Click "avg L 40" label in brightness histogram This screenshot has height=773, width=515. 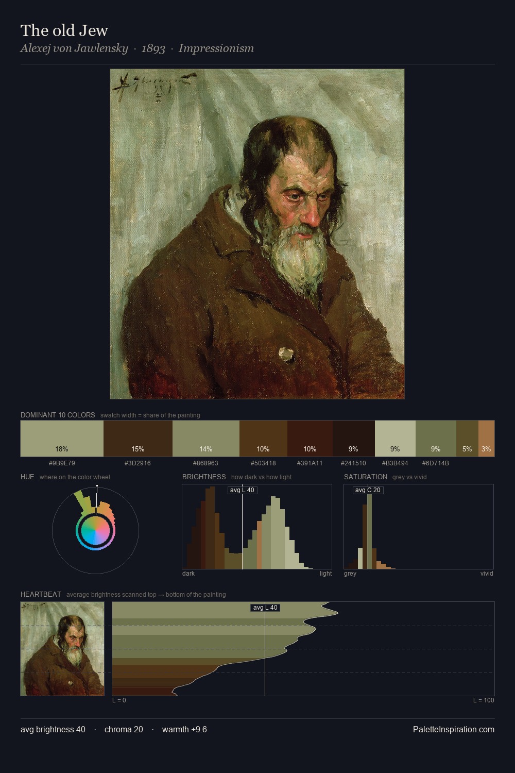click(242, 490)
